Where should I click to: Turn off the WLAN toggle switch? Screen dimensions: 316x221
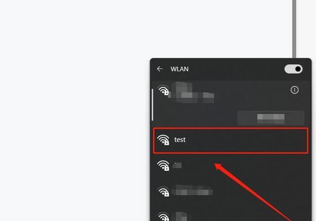[293, 69]
